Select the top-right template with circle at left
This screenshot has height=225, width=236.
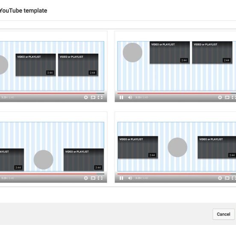pyautogui.click(x=175, y=67)
